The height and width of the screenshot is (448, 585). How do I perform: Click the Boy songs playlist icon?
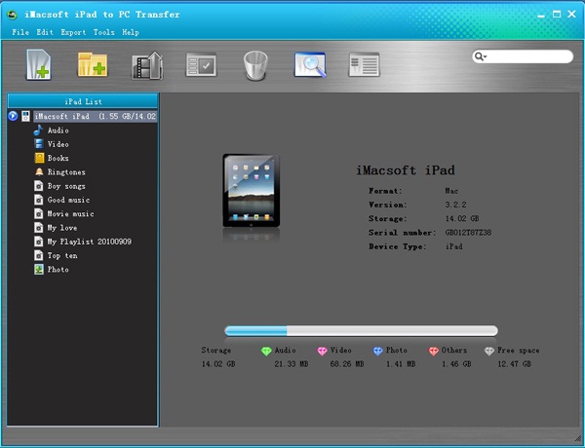(x=39, y=186)
